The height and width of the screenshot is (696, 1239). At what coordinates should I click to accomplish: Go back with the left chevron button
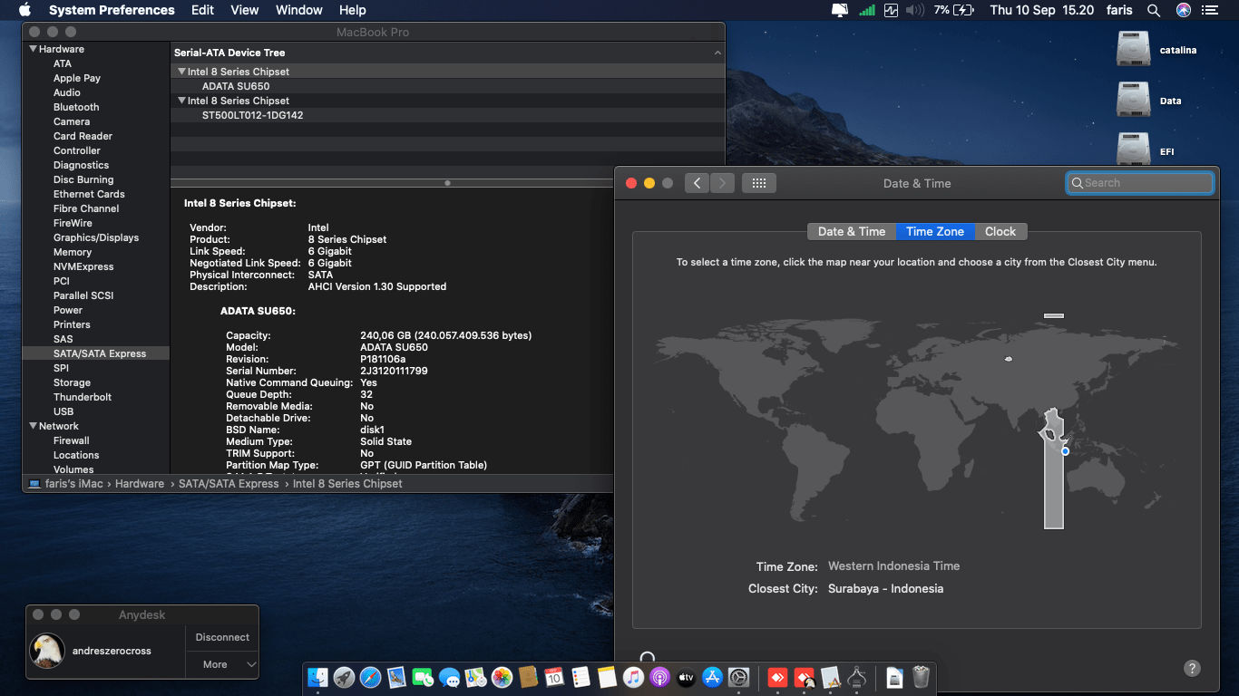tap(697, 183)
